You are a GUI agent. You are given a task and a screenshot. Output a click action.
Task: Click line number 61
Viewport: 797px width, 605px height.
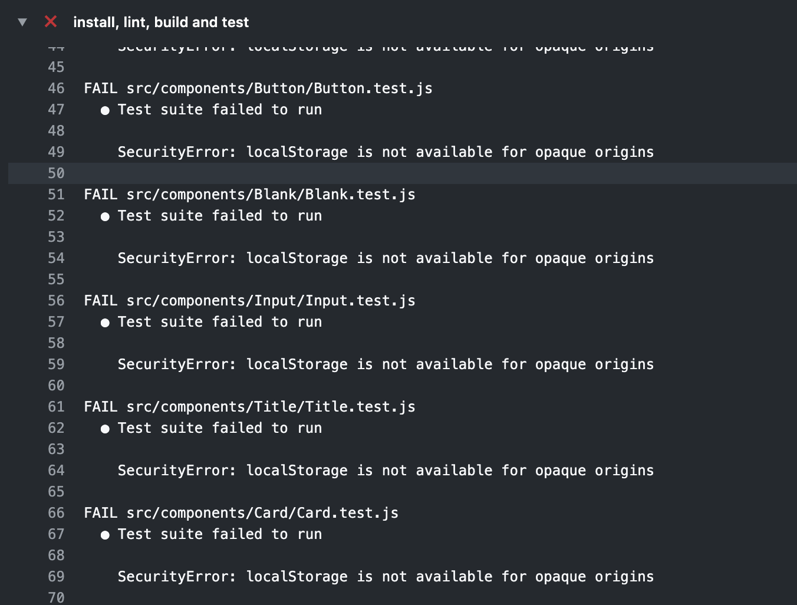[56, 406]
